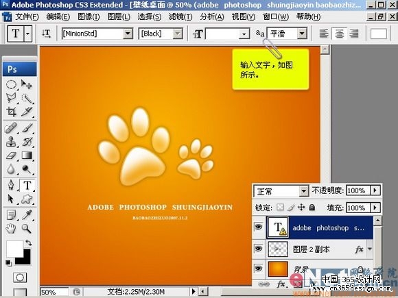Select the Eraser tool

[x=11, y=155]
